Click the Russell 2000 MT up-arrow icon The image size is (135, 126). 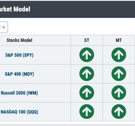[x=119, y=93]
